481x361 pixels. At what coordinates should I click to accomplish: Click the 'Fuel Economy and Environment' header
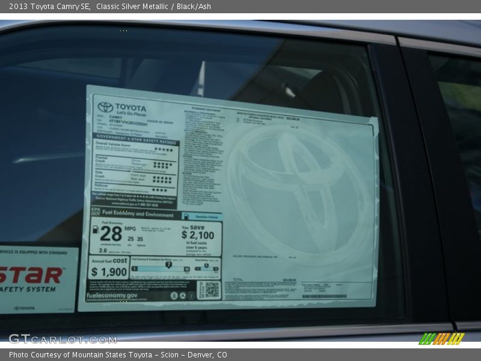[138, 214]
